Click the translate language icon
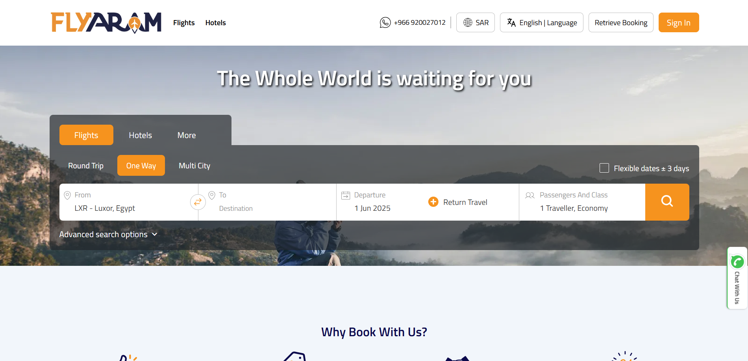Image resolution: width=748 pixels, height=361 pixels. (x=511, y=22)
